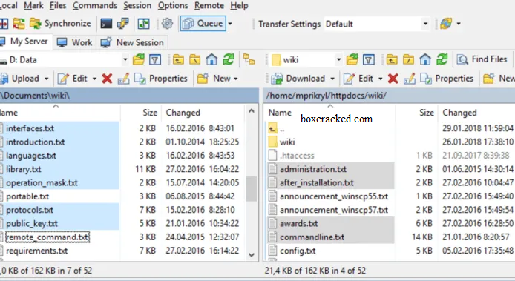Go to remote home directory icon
The width and height of the screenshot is (515, 281).
click(425, 60)
